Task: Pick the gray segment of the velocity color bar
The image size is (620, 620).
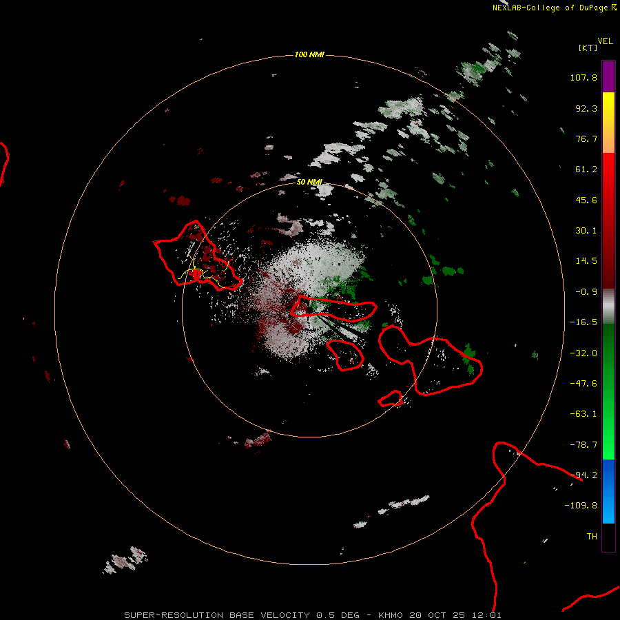Action: point(608,307)
